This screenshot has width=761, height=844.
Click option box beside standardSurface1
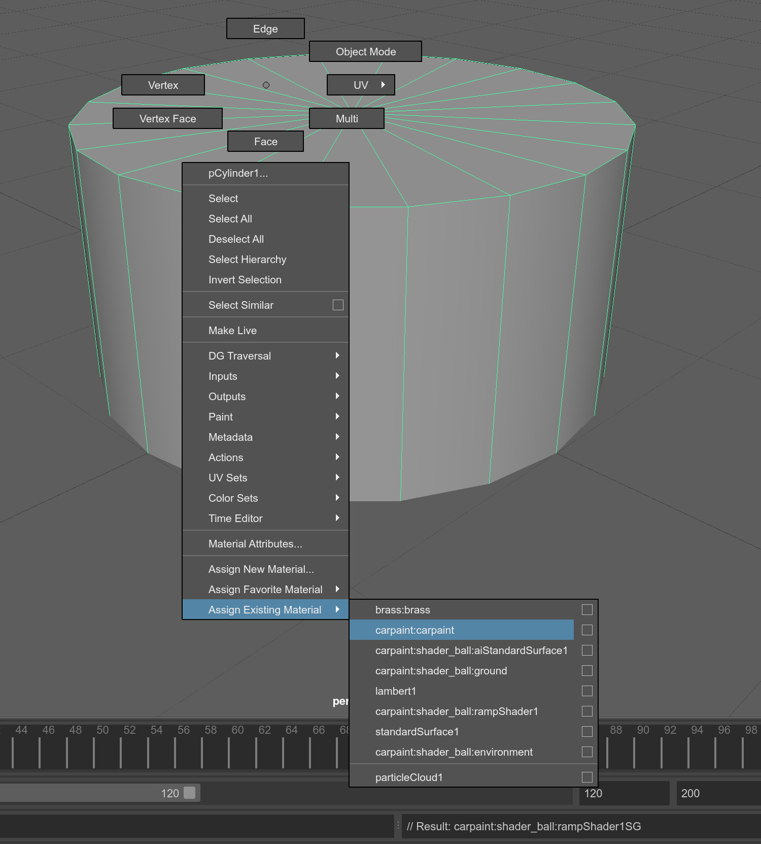[x=587, y=731]
